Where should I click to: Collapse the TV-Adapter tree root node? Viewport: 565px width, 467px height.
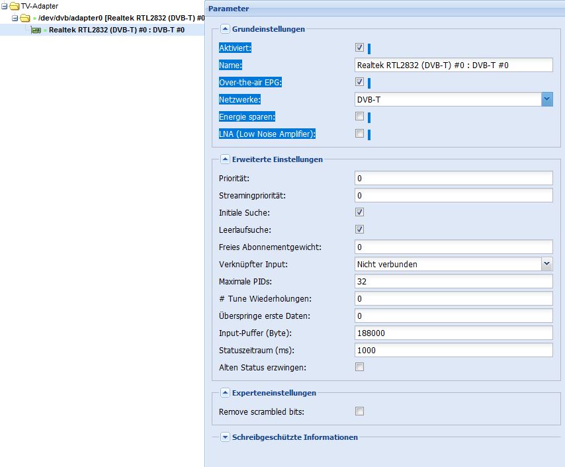click(x=5, y=6)
